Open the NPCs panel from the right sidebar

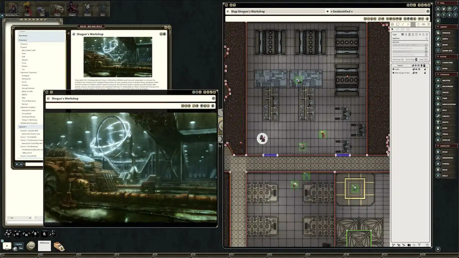click(x=447, y=110)
